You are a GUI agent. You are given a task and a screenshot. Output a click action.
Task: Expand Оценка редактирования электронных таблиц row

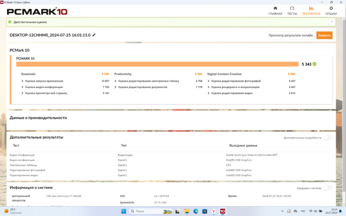tap(115, 81)
